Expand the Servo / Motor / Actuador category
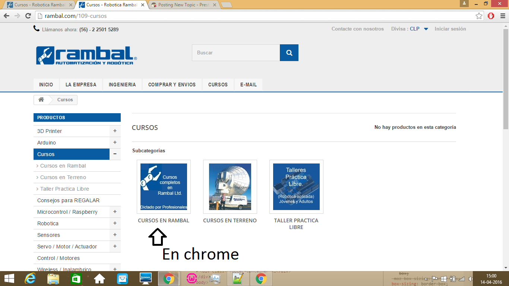This screenshot has width=509, height=286. [x=115, y=247]
